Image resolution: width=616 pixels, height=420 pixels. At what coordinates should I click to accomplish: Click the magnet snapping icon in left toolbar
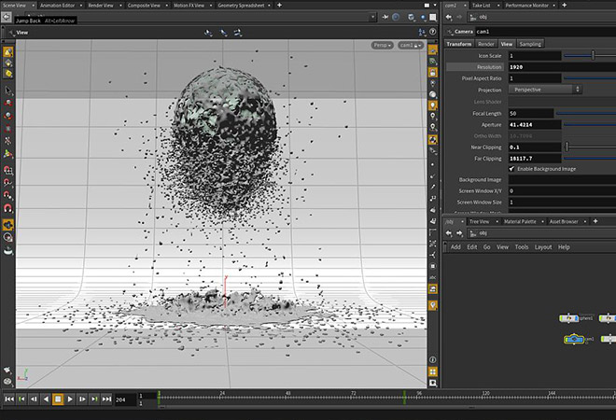pyautogui.click(x=7, y=208)
